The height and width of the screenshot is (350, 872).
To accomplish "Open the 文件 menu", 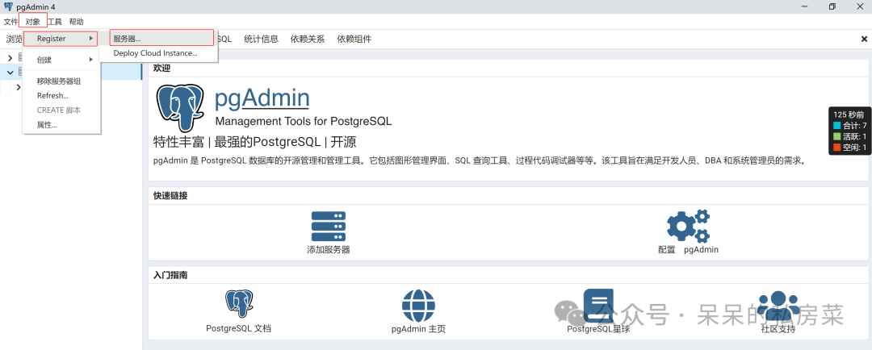I will 10,23.
